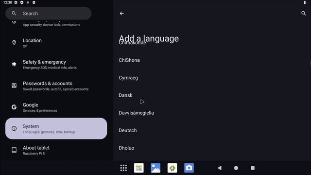Open Google services & preferences
The image size is (311, 175).
[56, 107]
